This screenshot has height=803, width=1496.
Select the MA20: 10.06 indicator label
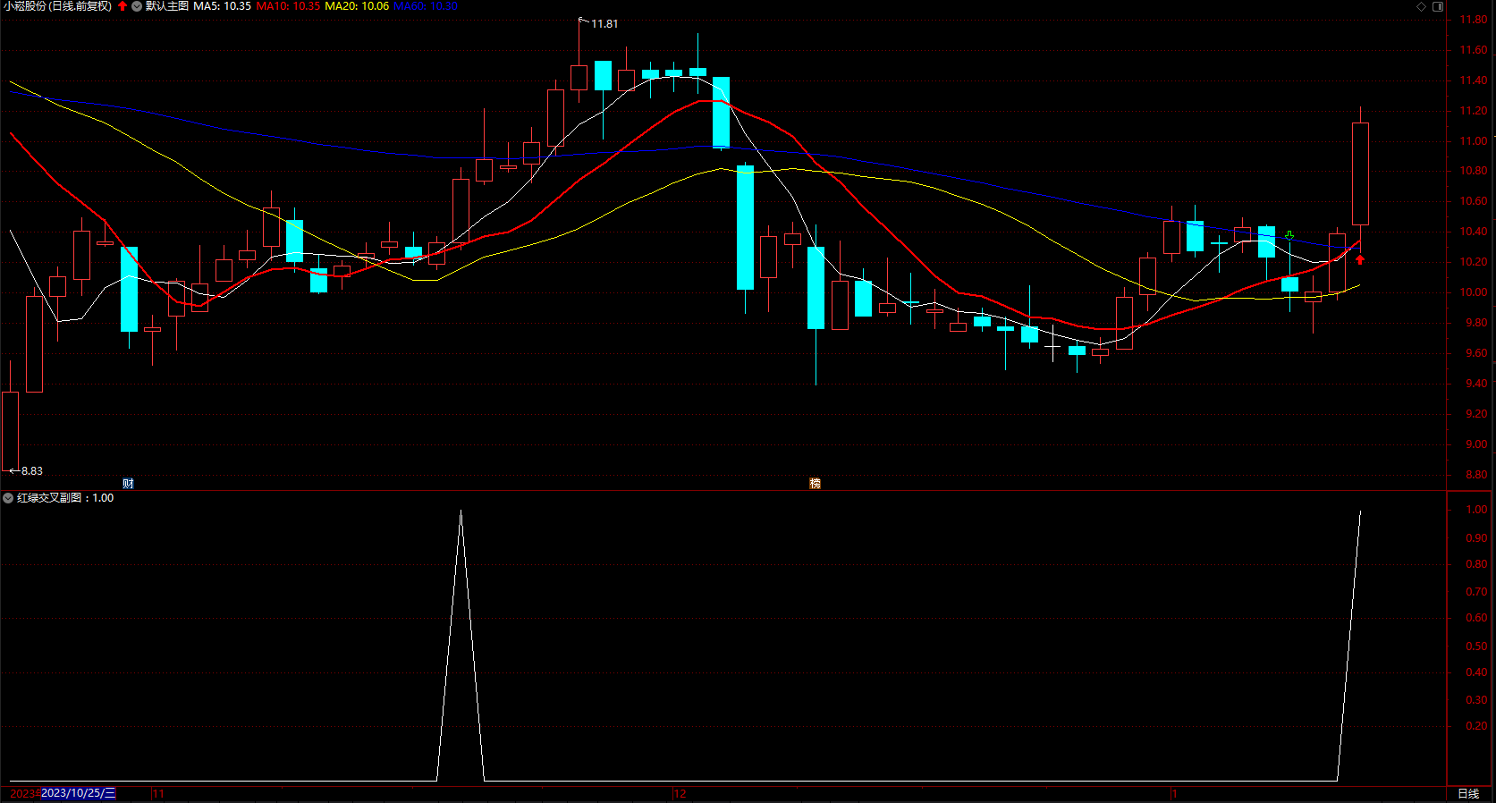pos(357,6)
